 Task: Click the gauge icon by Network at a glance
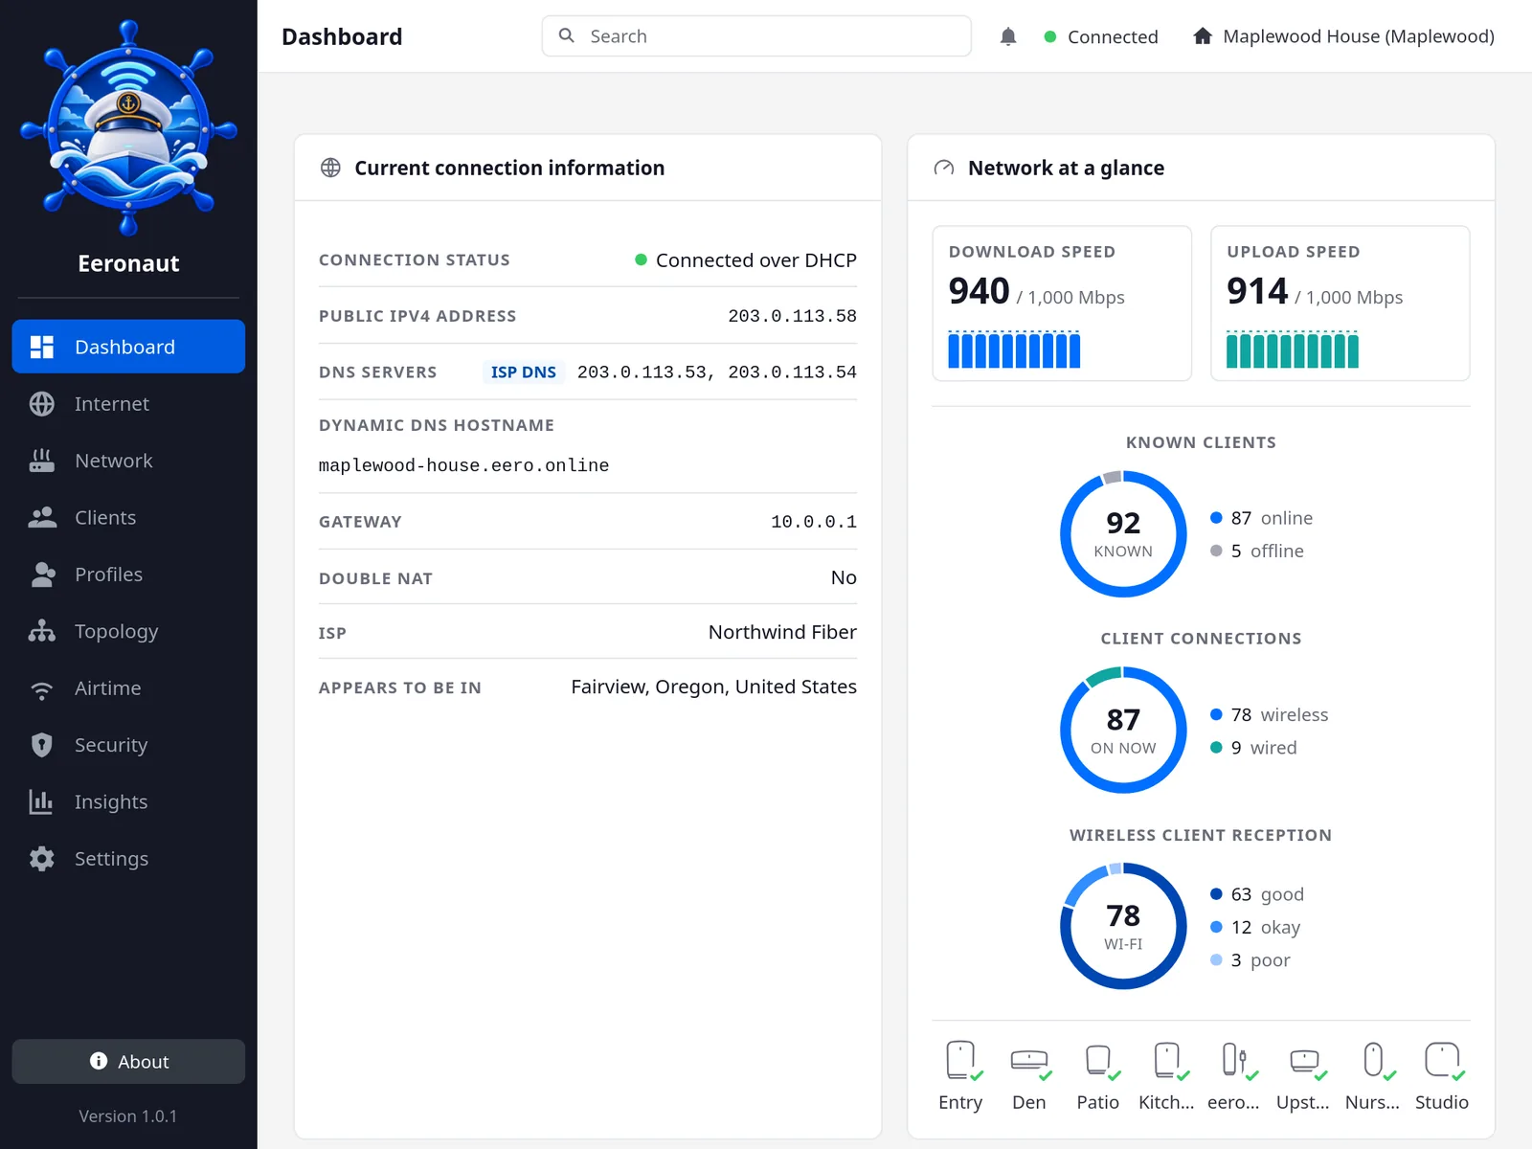pos(944,168)
